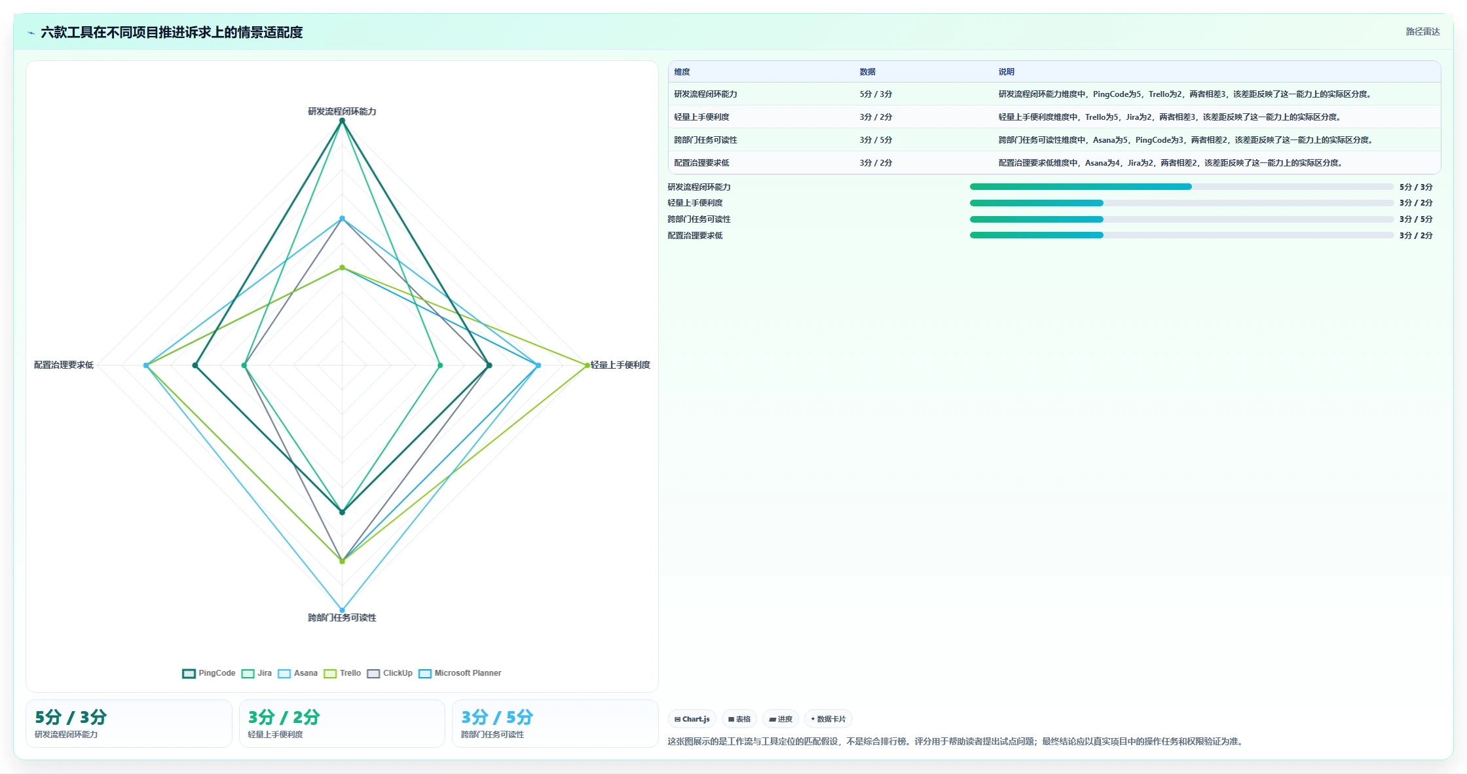The image size is (1467, 774).
Task: Click the small icon before the title
Action: [x=31, y=33]
